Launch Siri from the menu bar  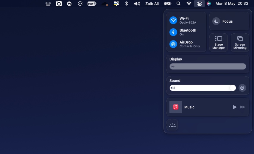click(209, 4)
